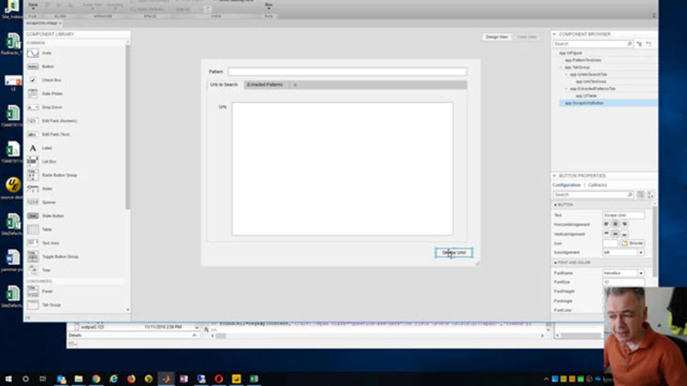Select the Label component icon
687x386 pixels.
pos(33,148)
